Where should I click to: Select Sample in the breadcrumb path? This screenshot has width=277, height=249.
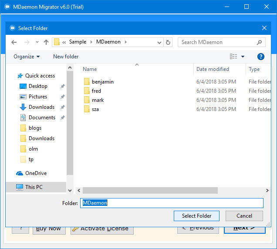point(78,42)
